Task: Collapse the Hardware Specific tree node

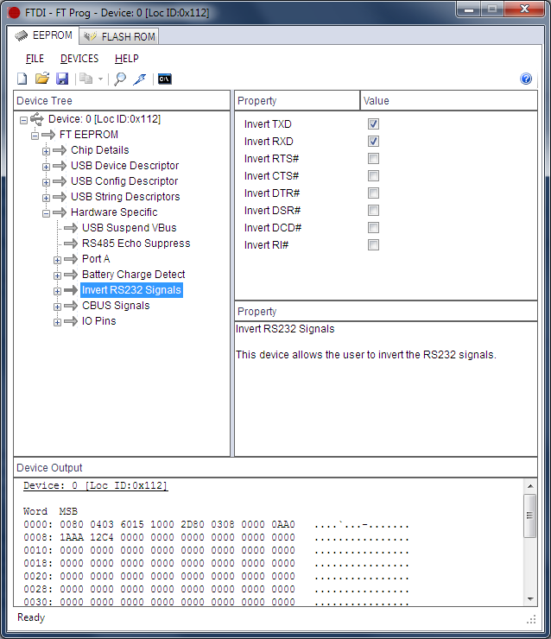Action: 47,213
